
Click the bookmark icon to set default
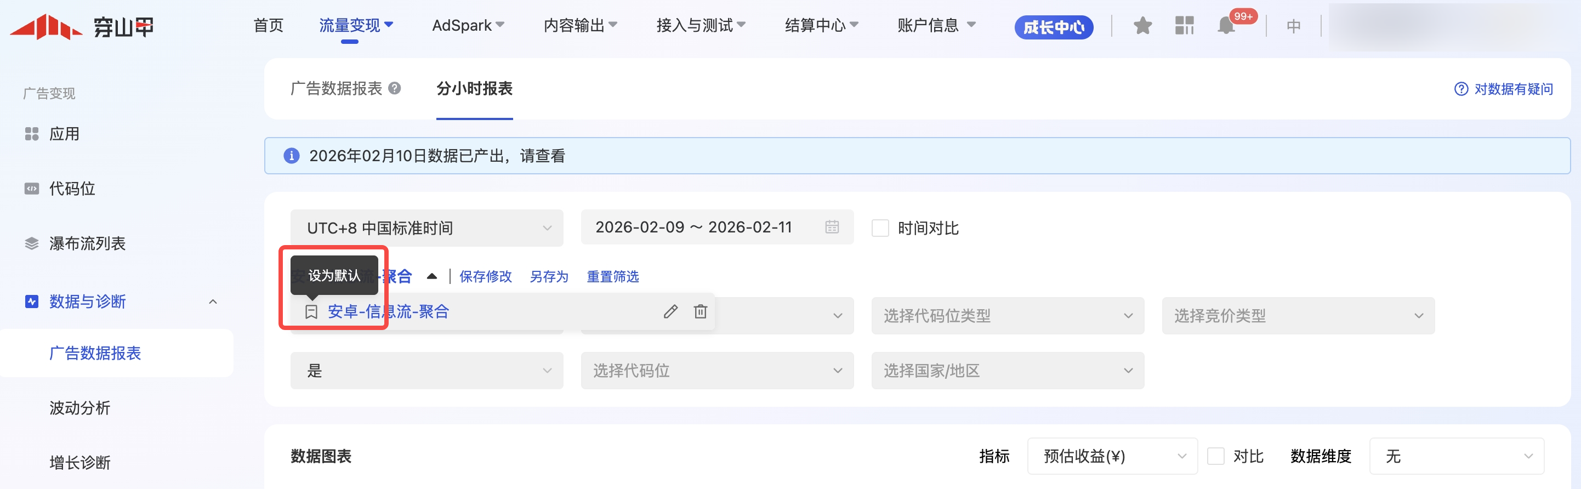click(x=311, y=312)
